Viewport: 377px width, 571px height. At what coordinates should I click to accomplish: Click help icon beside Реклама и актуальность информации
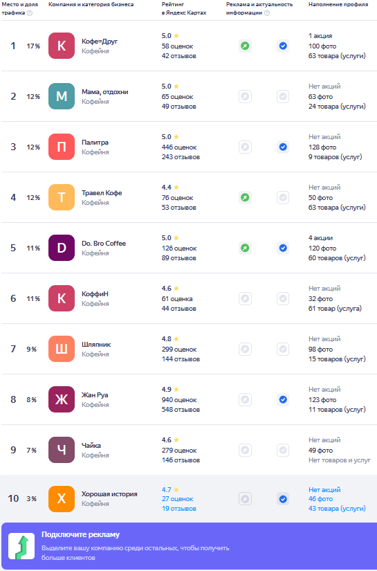coord(267,13)
